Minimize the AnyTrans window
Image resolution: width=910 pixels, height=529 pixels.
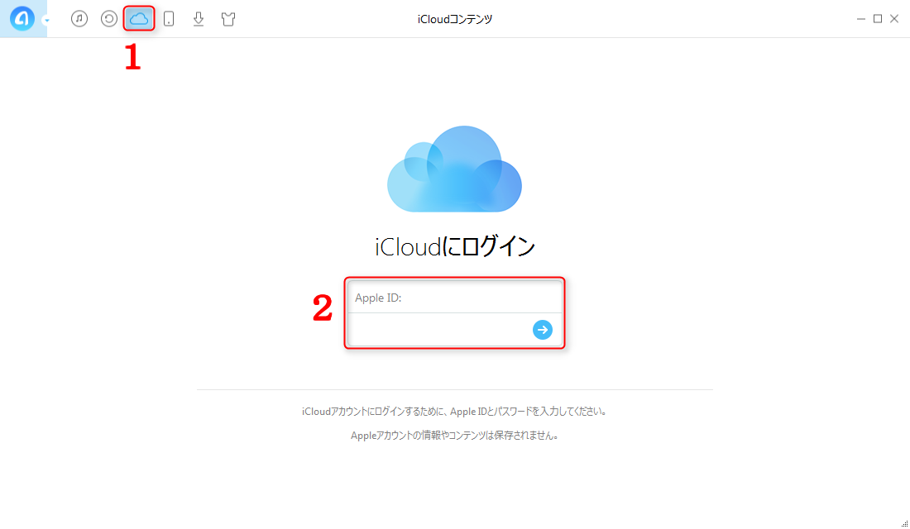(x=860, y=18)
